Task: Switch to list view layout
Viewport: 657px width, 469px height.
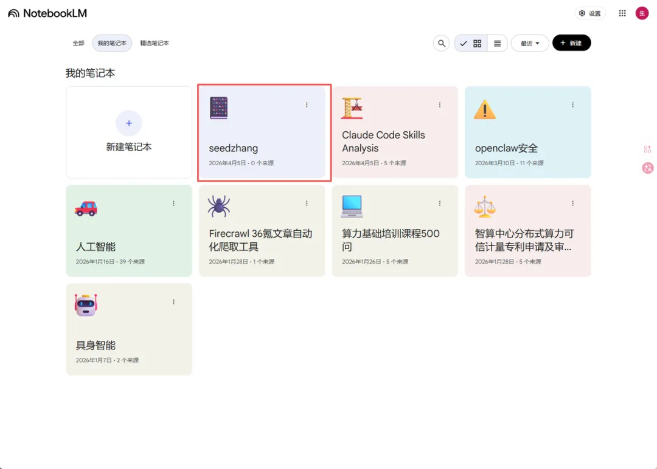Action: (x=497, y=43)
